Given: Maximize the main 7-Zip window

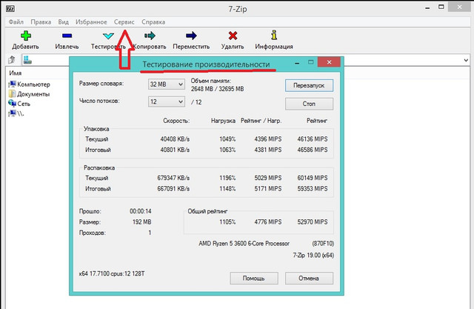Looking at the screenshot, I should 441,7.
